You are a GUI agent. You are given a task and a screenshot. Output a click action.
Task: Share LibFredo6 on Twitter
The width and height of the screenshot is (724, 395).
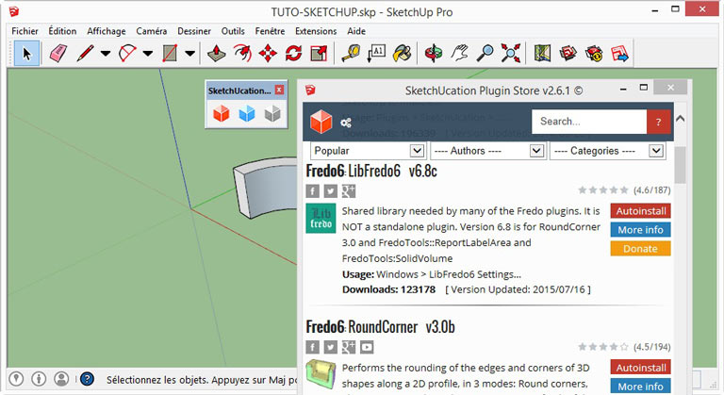(x=331, y=190)
